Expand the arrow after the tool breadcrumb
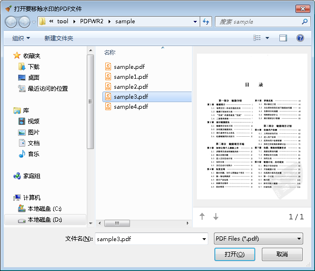Image resolution: width=315 pixels, height=271 pixels. (74, 21)
